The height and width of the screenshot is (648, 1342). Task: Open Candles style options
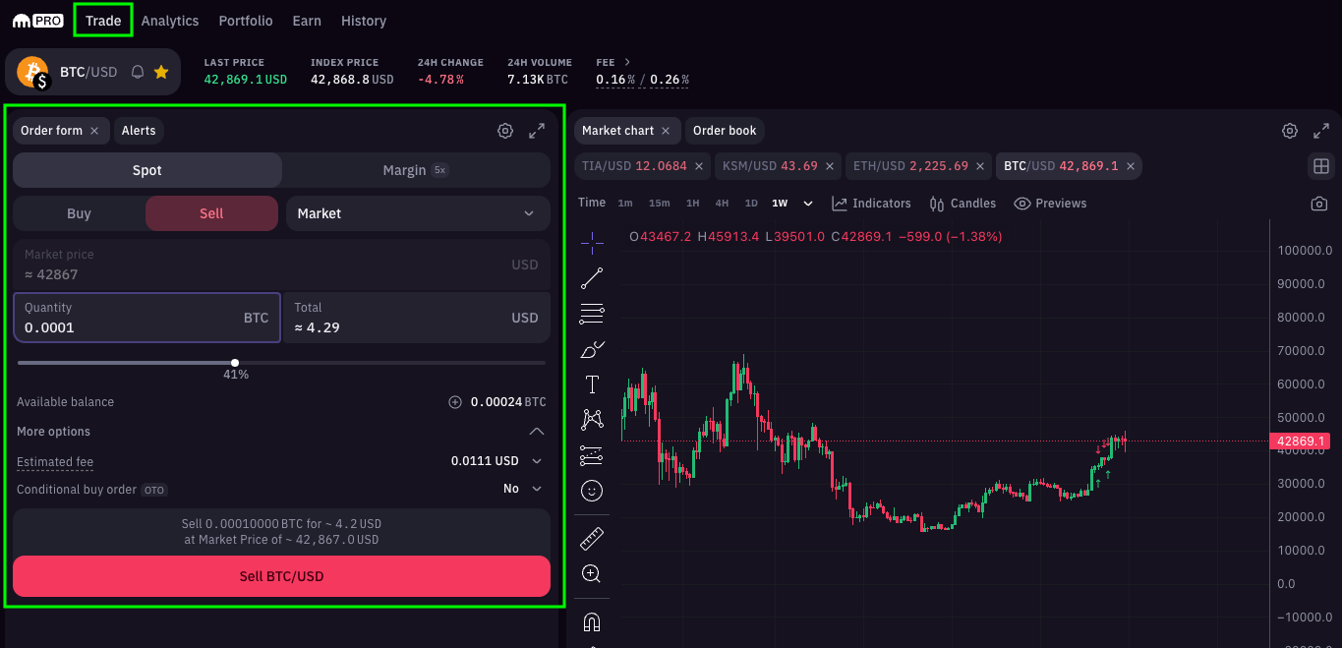pos(962,203)
